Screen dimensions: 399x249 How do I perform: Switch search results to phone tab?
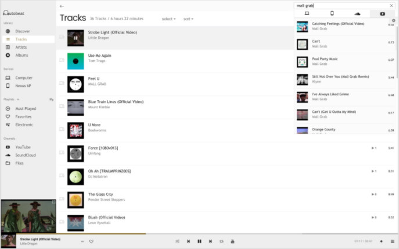332,13
